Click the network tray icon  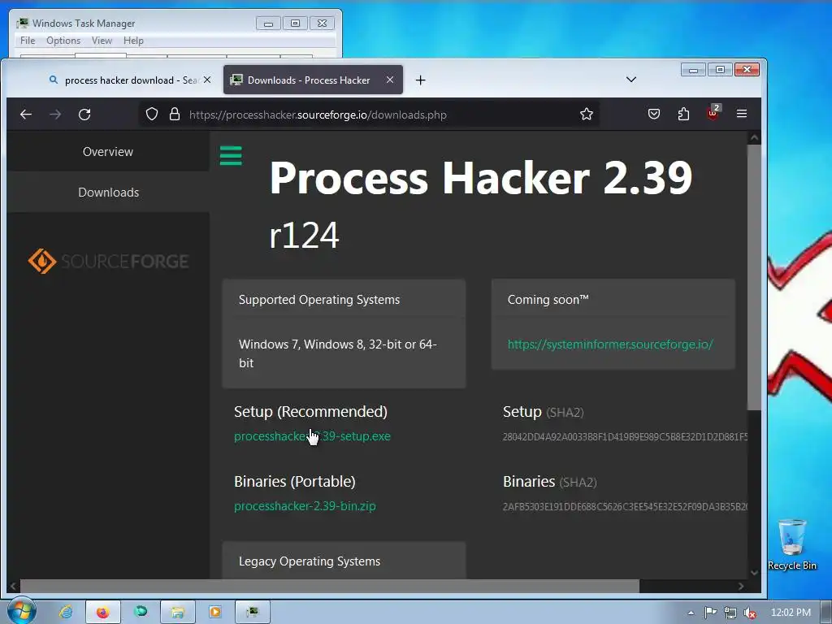pyautogui.click(x=730, y=613)
